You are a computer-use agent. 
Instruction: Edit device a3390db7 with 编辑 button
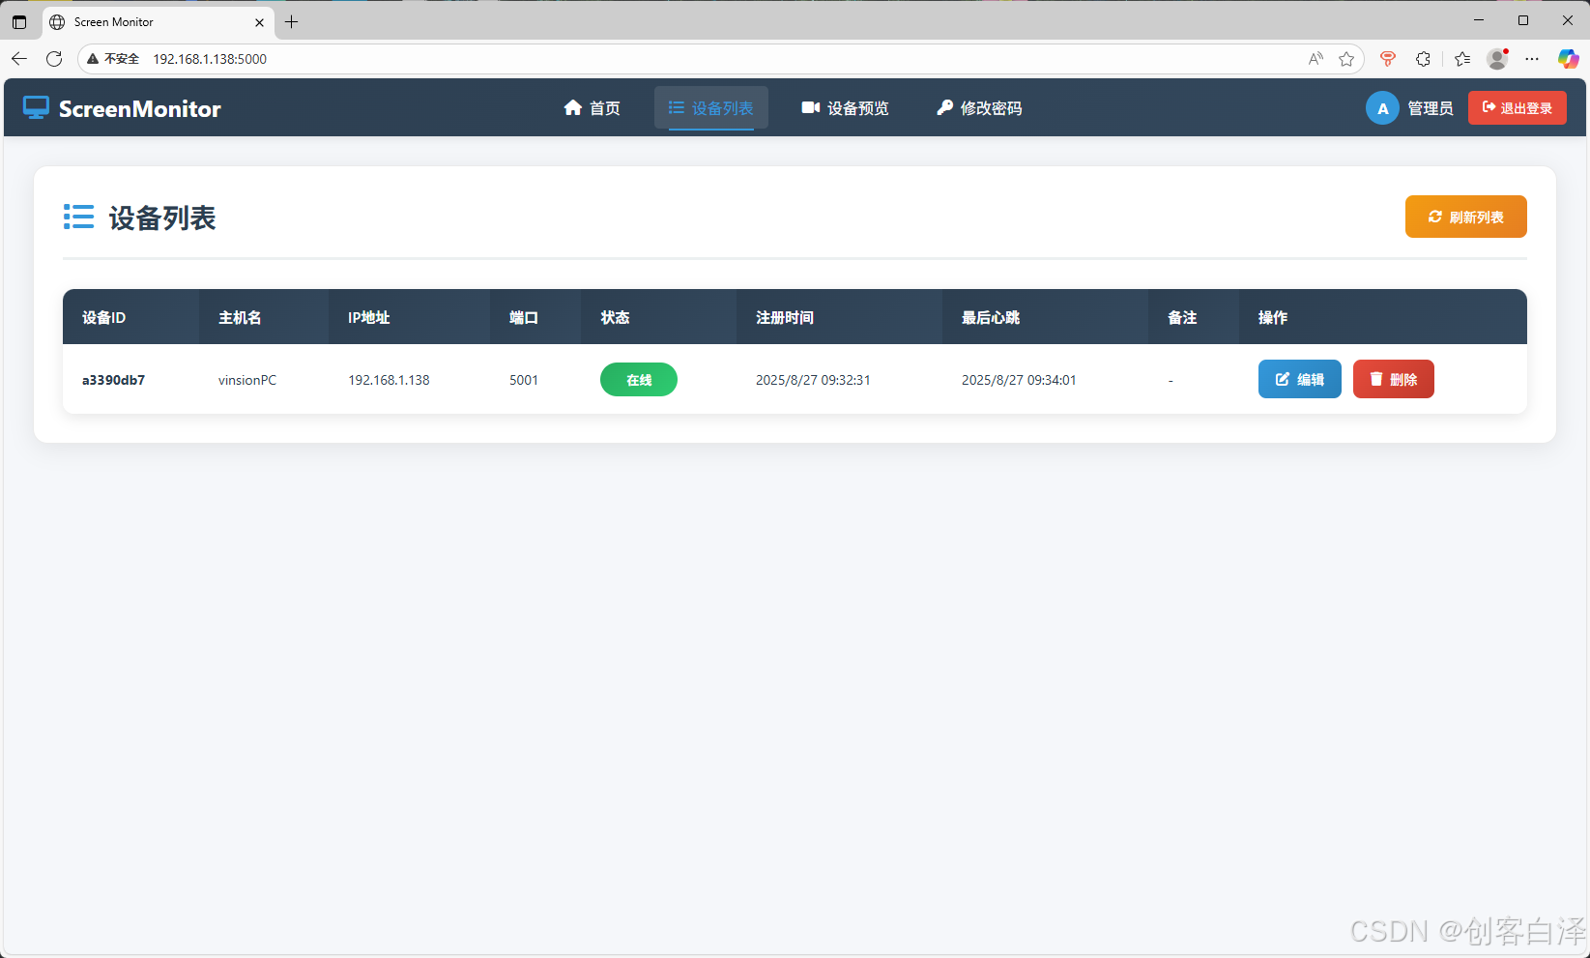(1299, 379)
